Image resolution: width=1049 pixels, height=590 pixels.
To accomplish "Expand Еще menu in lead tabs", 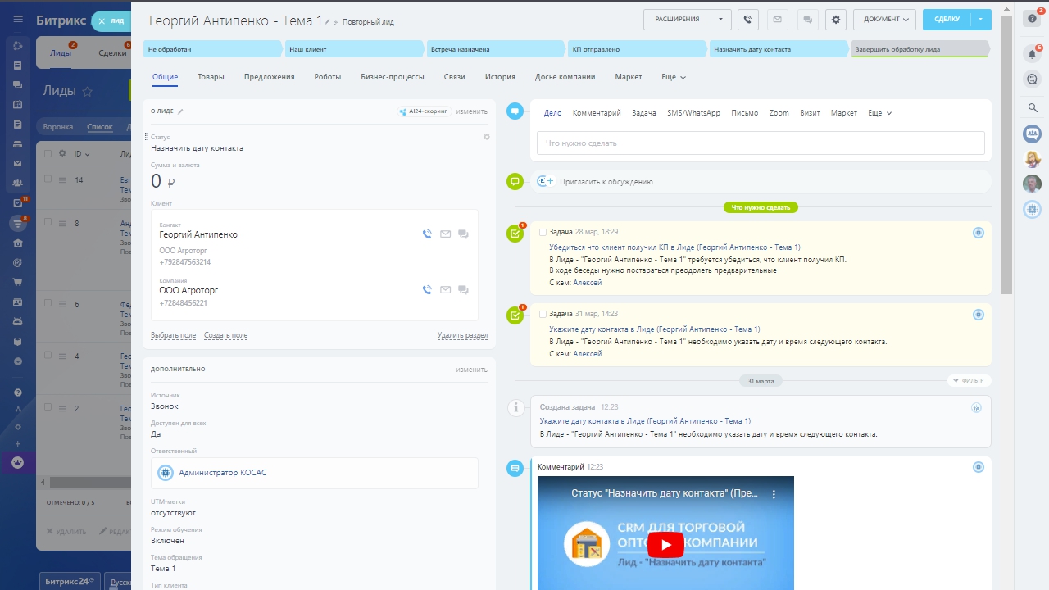I will [673, 77].
